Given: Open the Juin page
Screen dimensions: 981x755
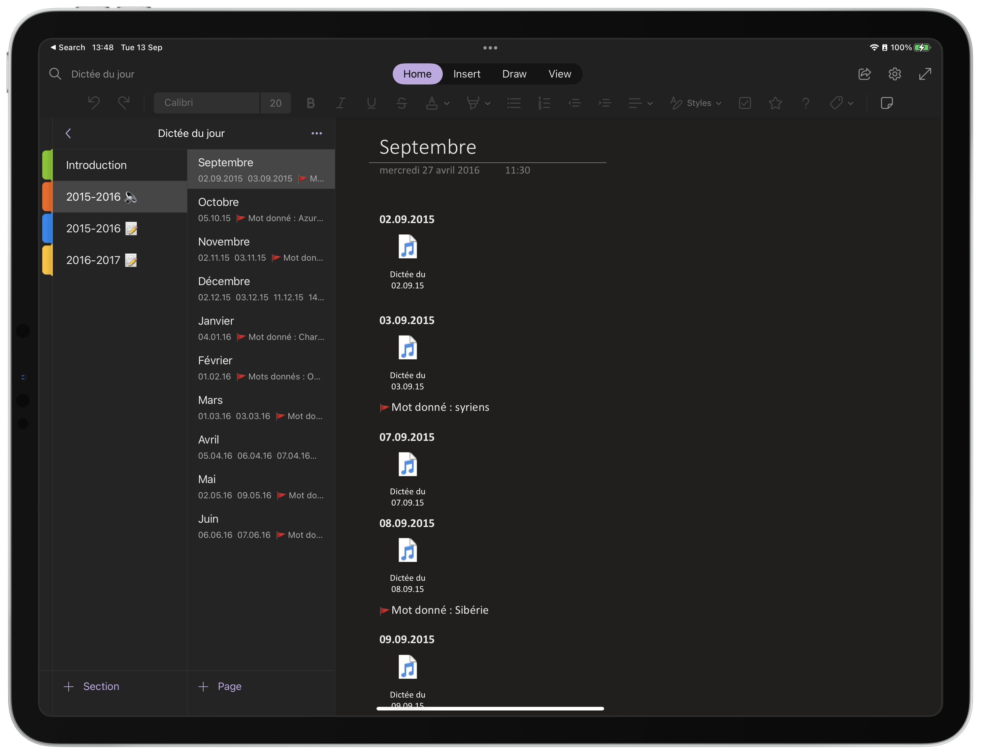Looking at the screenshot, I should (x=261, y=525).
